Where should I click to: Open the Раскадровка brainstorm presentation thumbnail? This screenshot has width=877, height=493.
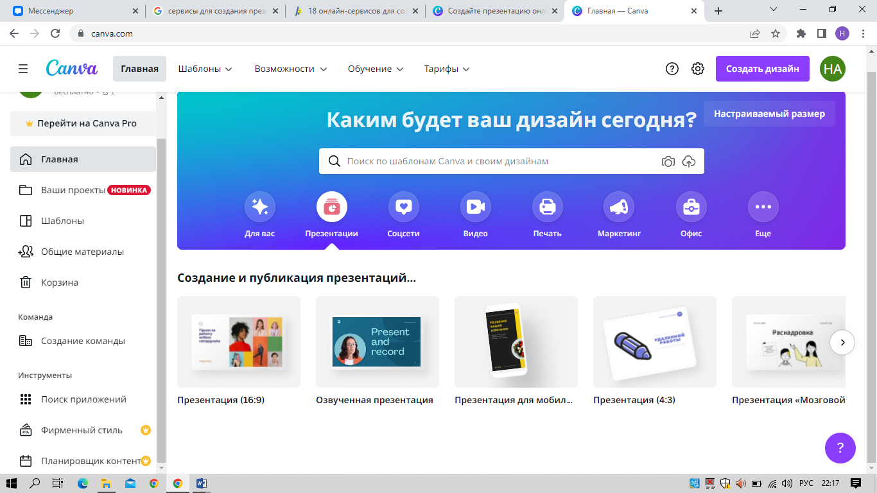[789, 342]
